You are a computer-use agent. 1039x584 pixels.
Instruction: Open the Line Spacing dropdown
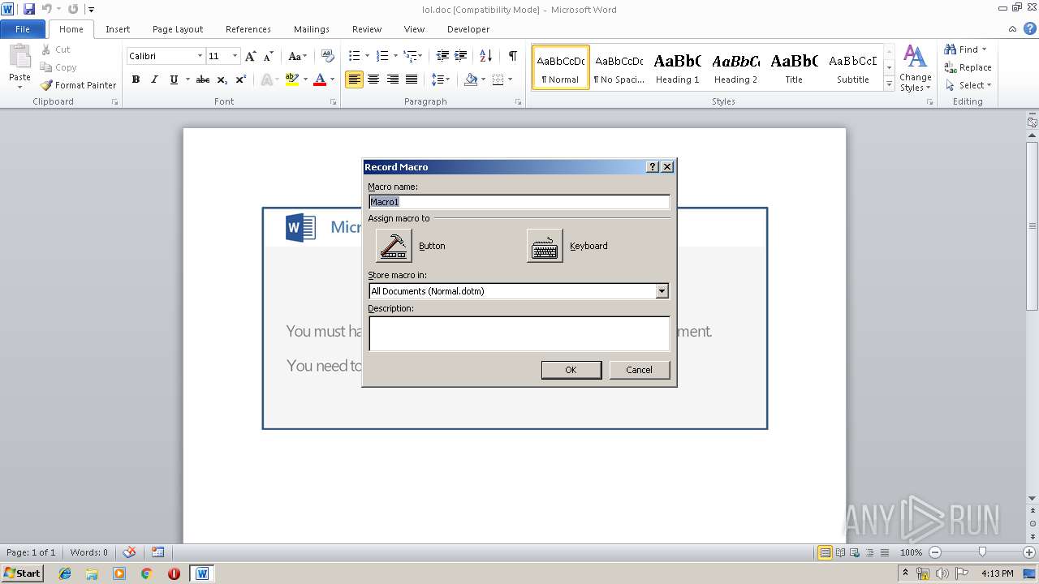[x=441, y=79]
